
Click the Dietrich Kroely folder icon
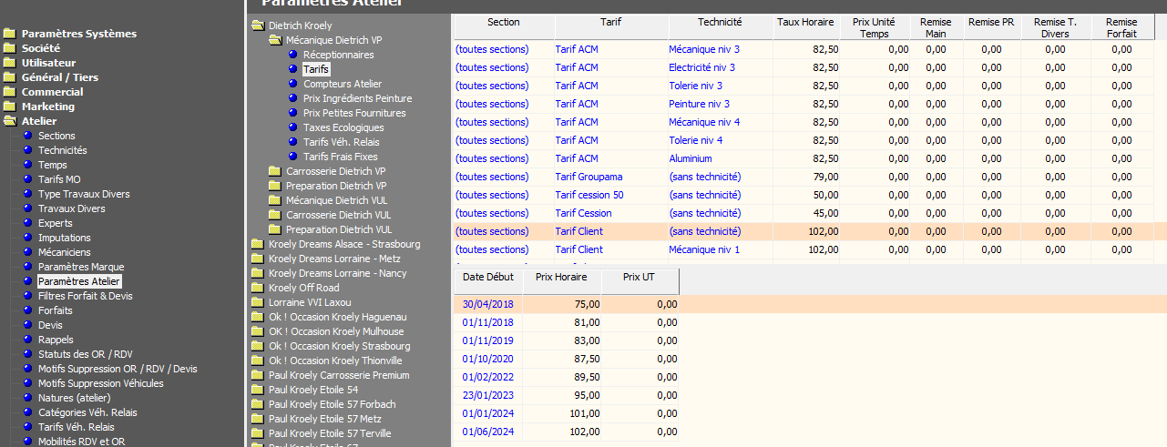pyautogui.click(x=258, y=25)
